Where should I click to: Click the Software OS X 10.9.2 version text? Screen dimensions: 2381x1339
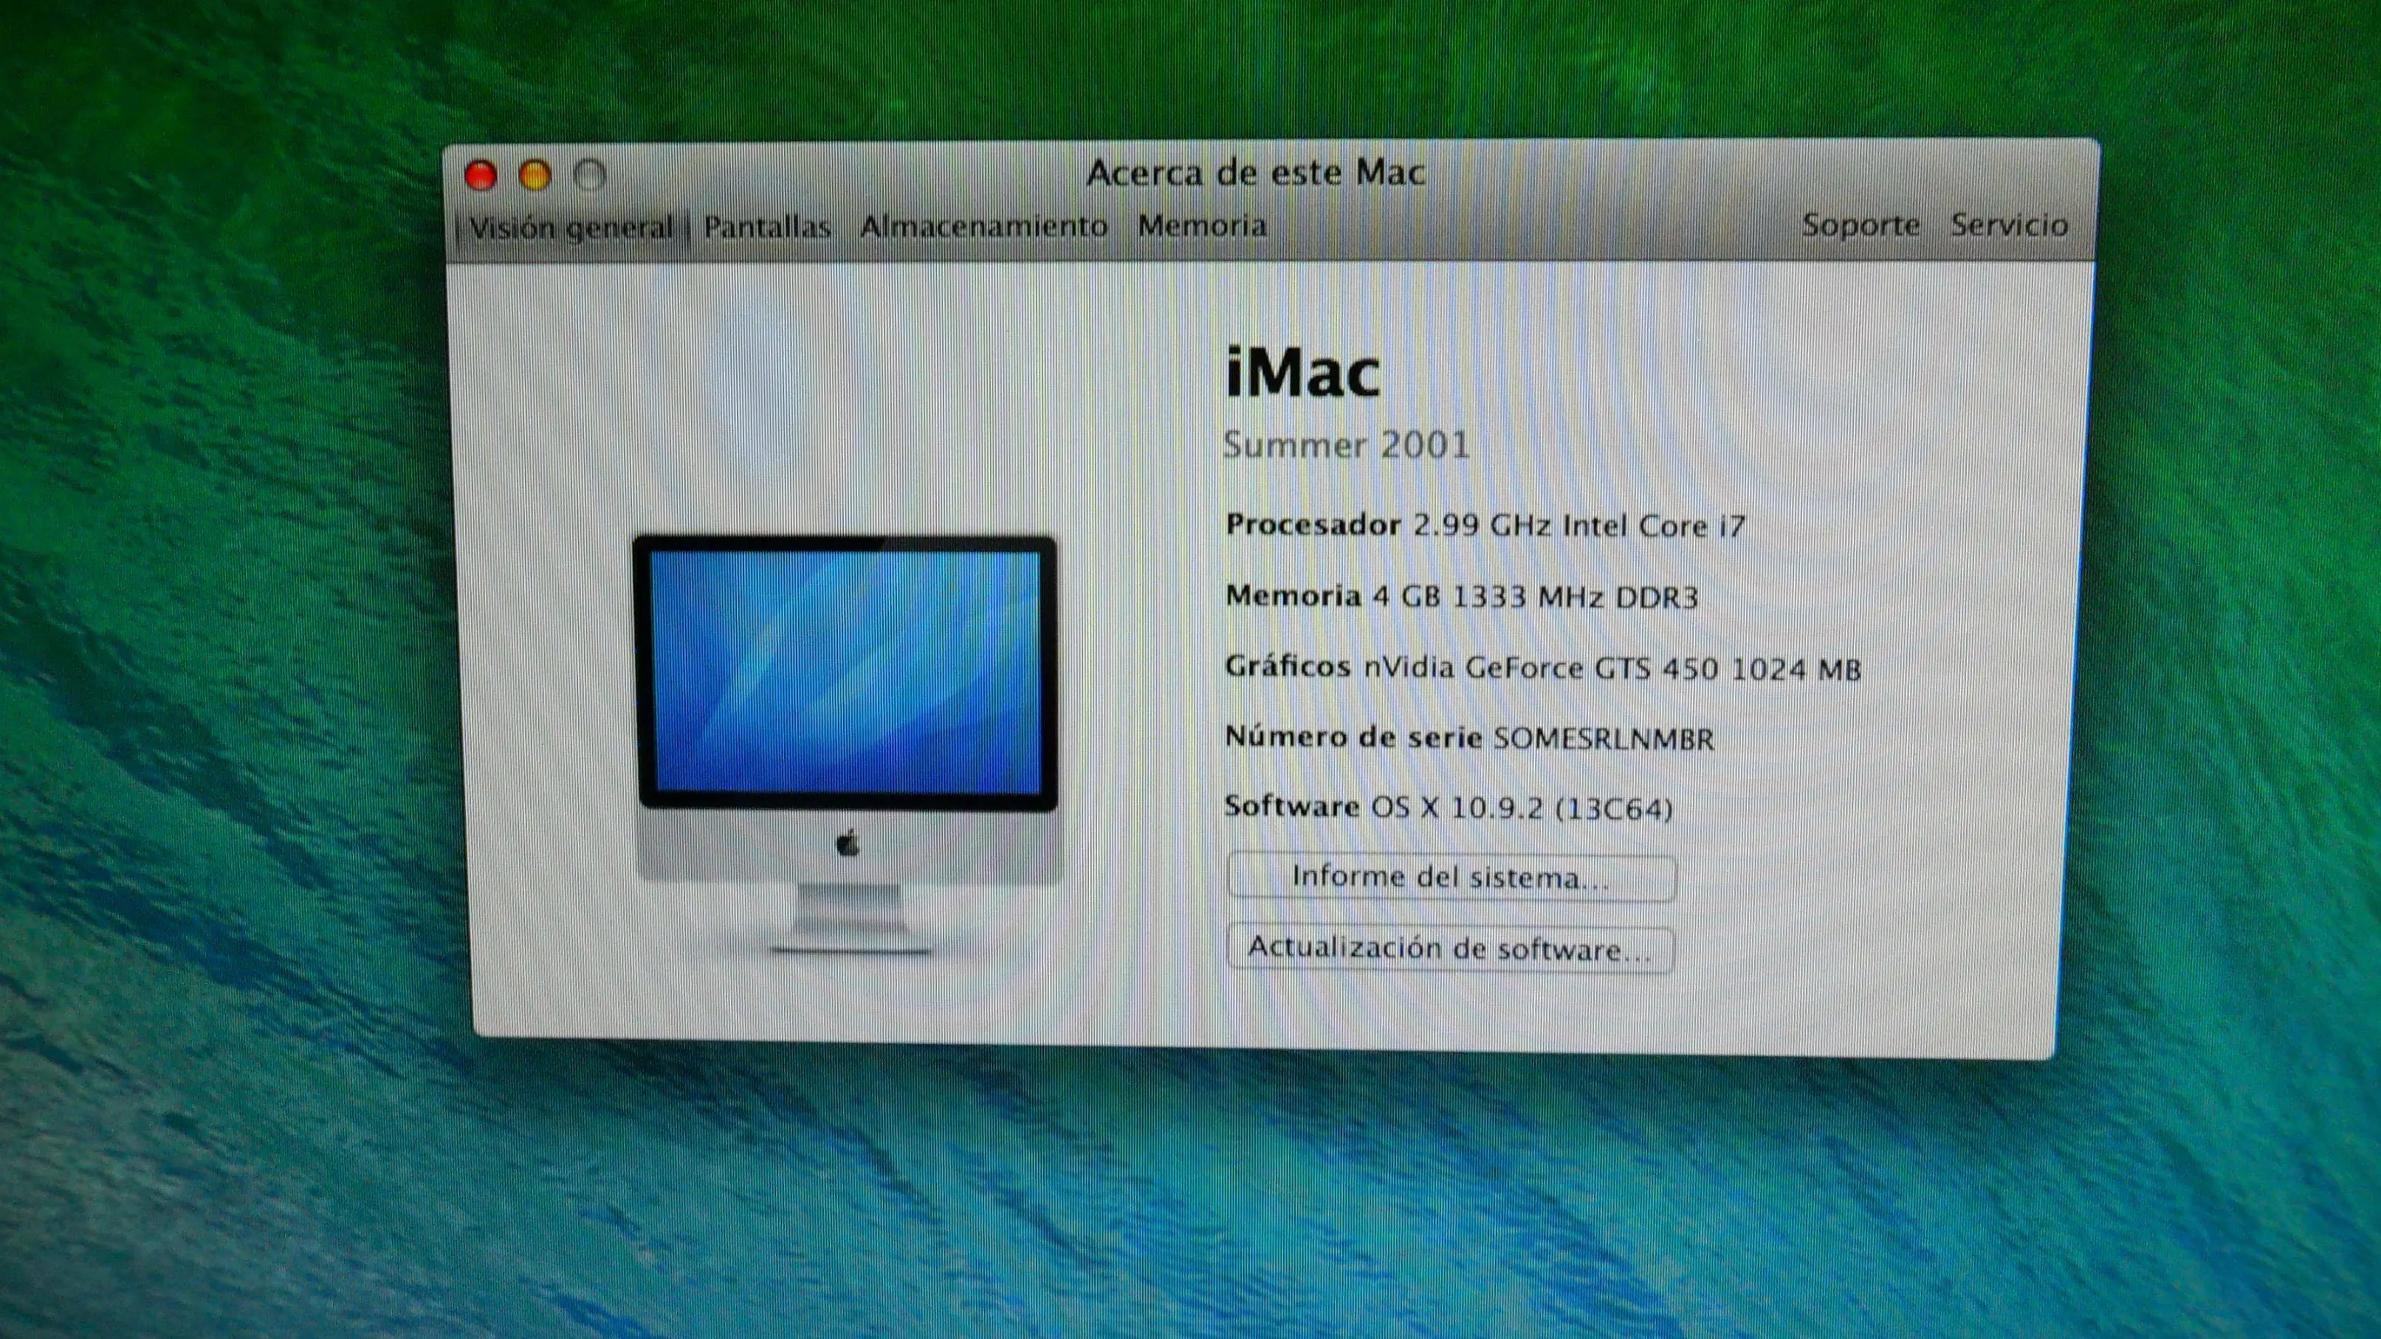(1449, 808)
